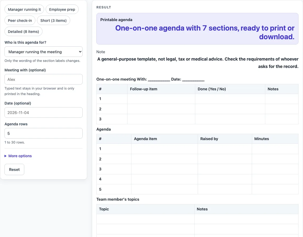Expand the "More options" section
This screenshot has width=303, height=237.
click(18, 156)
